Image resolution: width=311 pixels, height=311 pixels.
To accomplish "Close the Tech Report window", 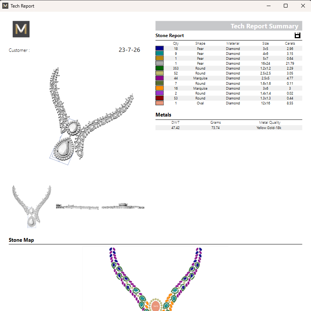I will tap(303, 6).
